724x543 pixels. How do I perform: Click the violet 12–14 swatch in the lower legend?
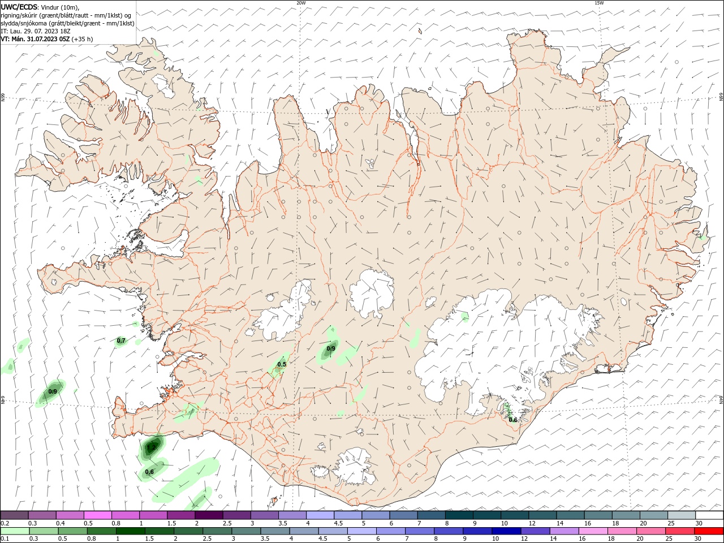point(535,531)
